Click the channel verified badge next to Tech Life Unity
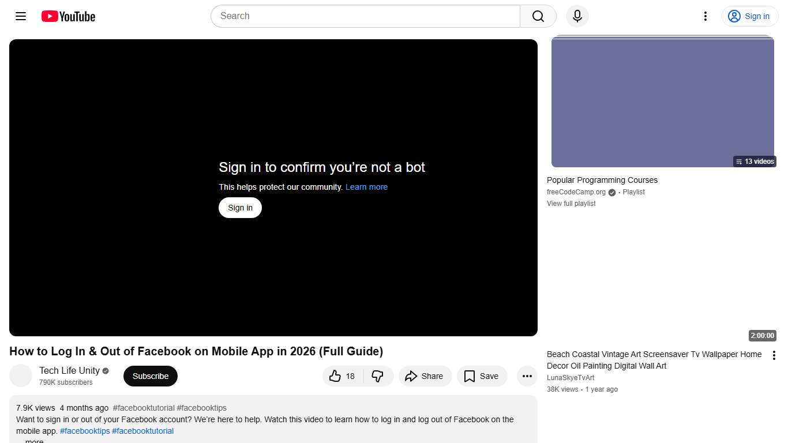 (105, 370)
